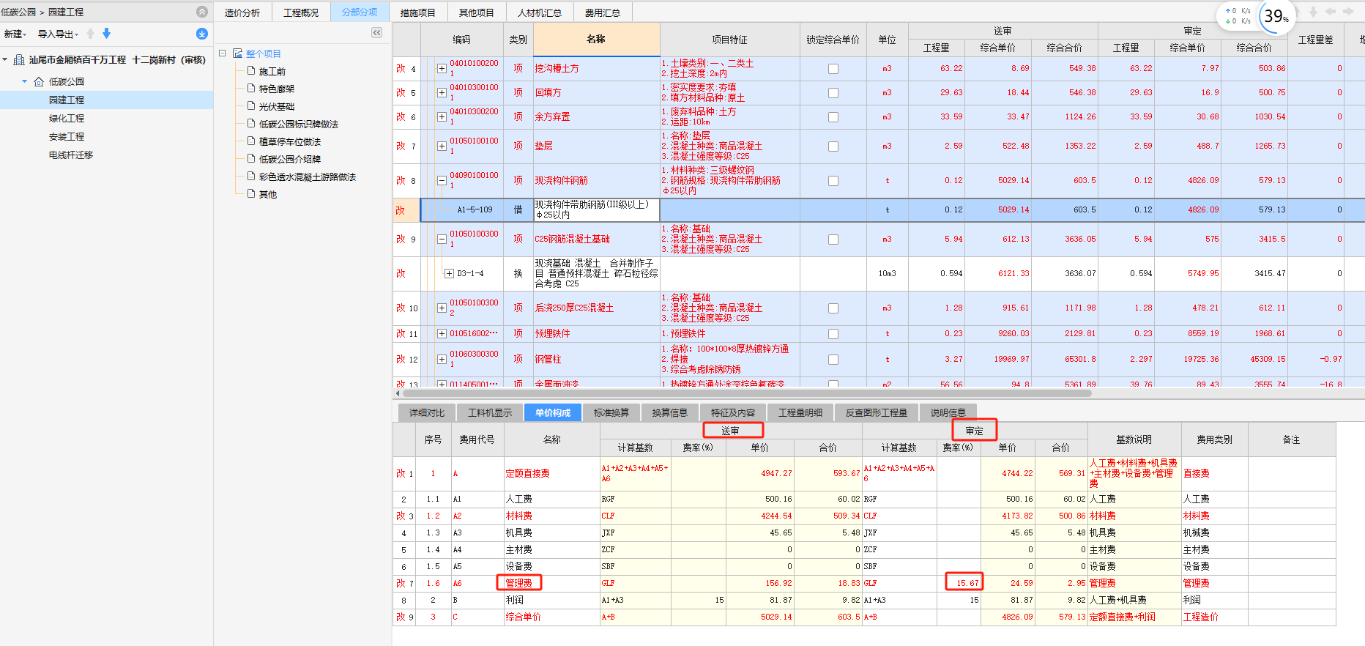The height and width of the screenshot is (646, 1365).
Task: Open the 标准换算 bottom tab
Action: coord(611,412)
